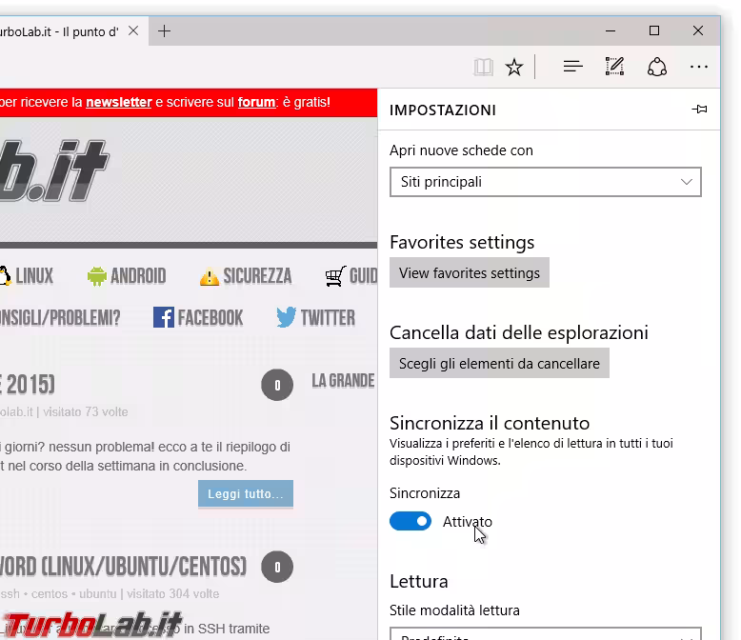Click the Twitter bird icon
The width and height of the screenshot is (741, 640).
pos(287,317)
